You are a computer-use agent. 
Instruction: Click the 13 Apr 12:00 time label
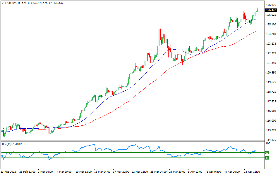[x=253, y=171]
